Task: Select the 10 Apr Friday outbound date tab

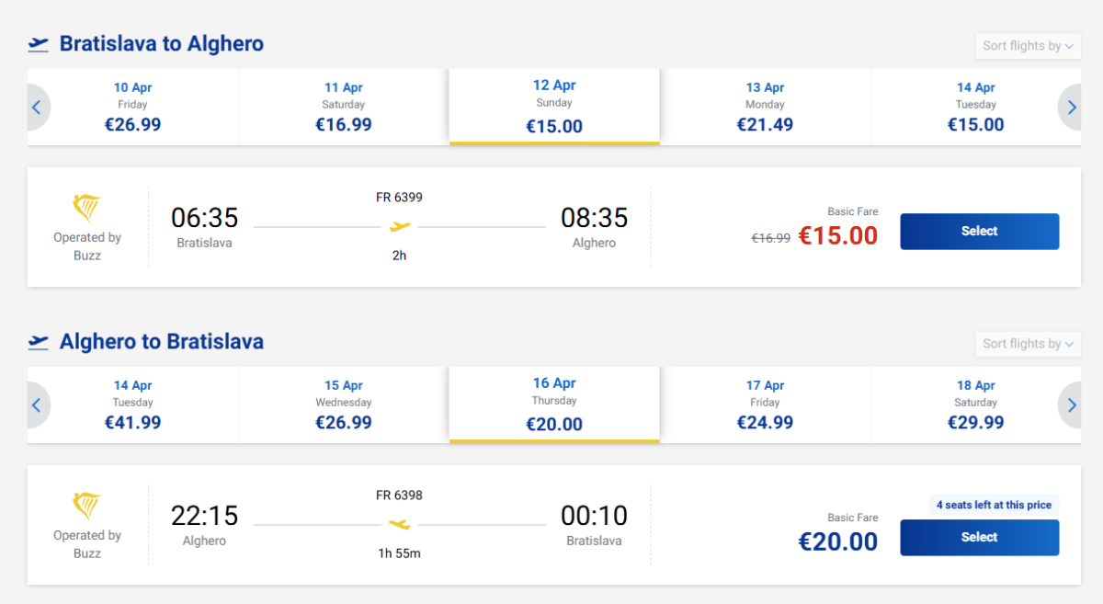Action: click(133, 107)
